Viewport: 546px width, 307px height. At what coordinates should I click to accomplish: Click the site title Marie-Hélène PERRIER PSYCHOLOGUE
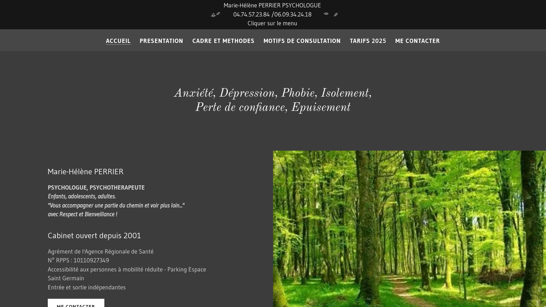click(272, 5)
